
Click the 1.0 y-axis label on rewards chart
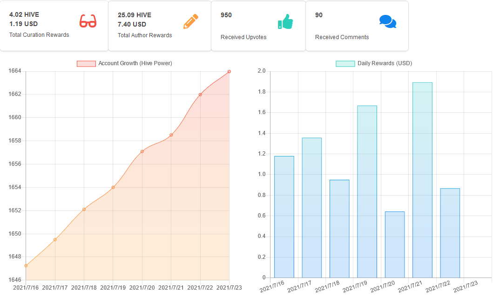262,174
